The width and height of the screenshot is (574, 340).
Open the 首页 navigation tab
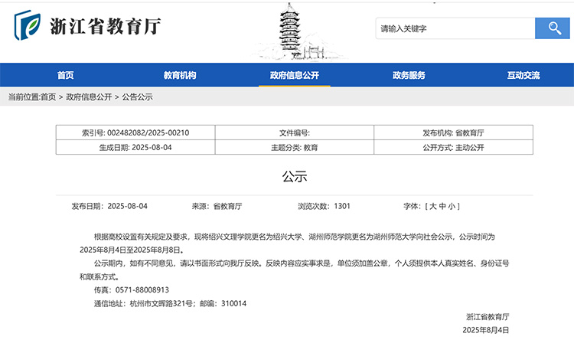coord(65,75)
